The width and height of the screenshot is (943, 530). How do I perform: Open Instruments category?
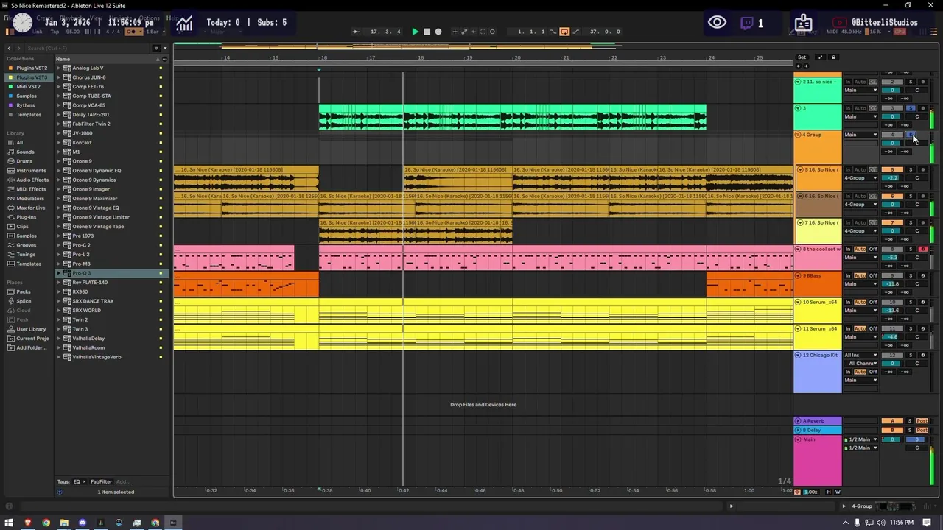coord(30,171)
